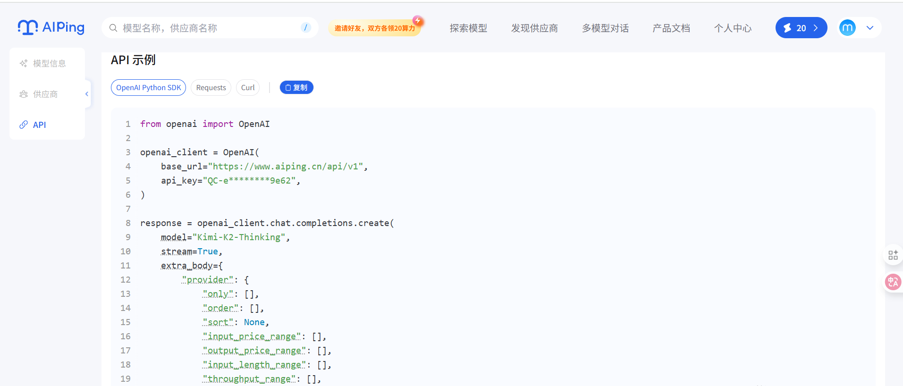Switch to Curl code tab
Image resolution: width=903 pixels, height=386 pixels.
248,87
